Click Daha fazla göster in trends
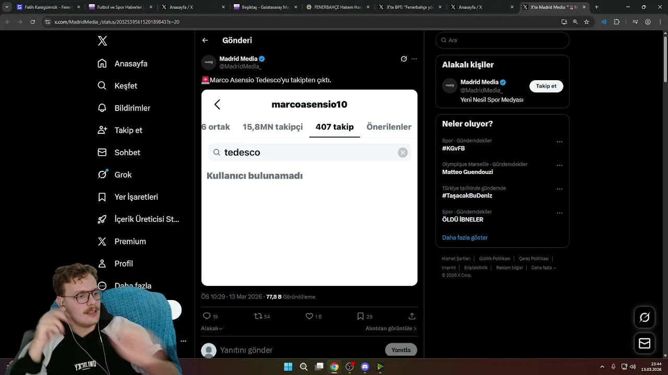Viewport: 668px width, 375px height. pos(465,238)
